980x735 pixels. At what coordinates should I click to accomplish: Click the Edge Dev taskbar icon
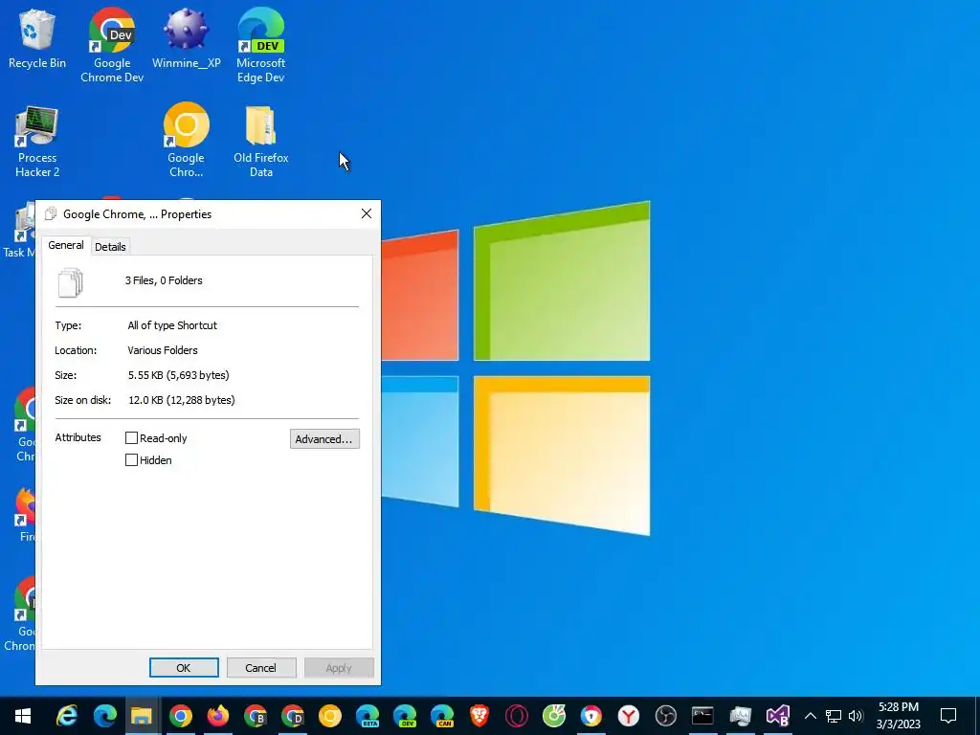[x=405, y=716]
